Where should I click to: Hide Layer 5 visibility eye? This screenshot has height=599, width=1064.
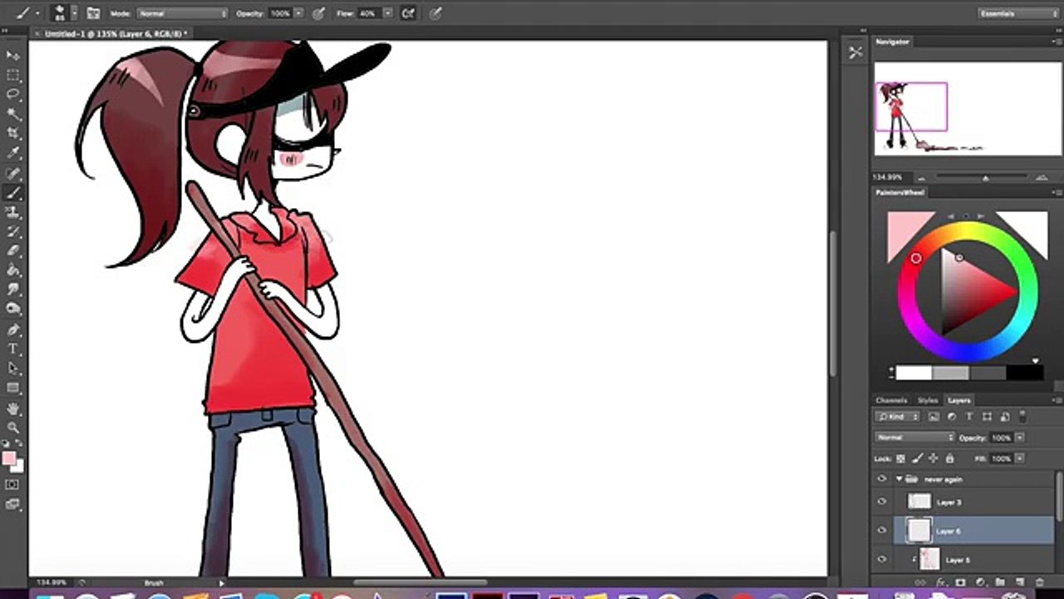pyautogui.click(x=882, y=559)
